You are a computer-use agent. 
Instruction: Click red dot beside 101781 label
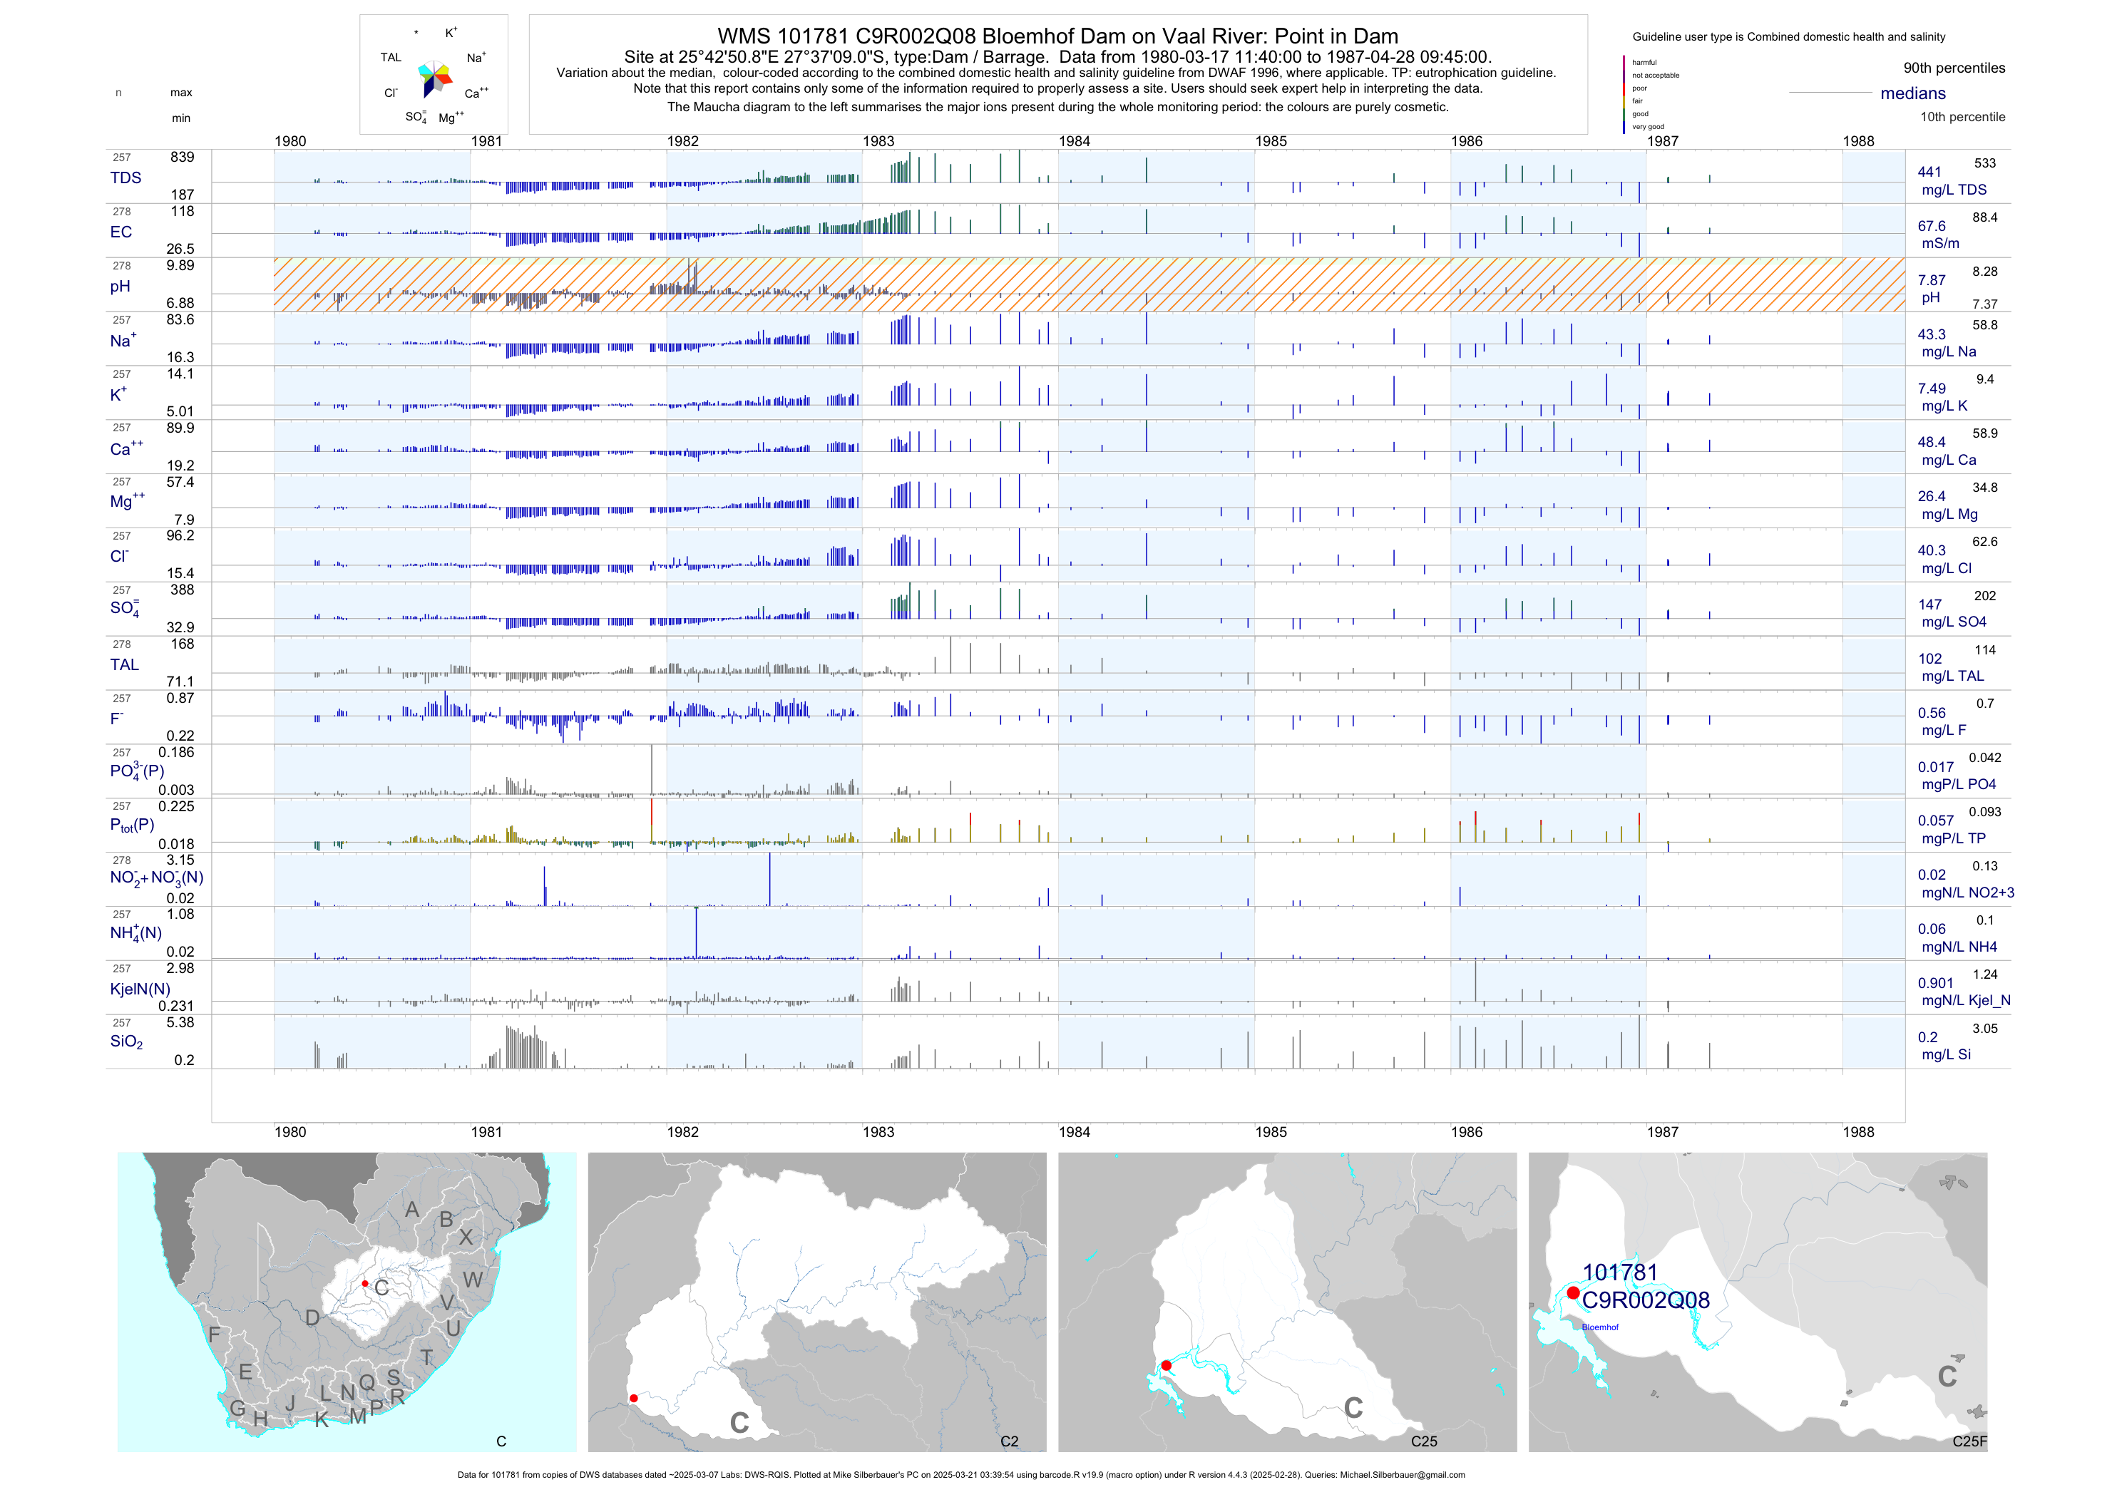(1573, 1292)
